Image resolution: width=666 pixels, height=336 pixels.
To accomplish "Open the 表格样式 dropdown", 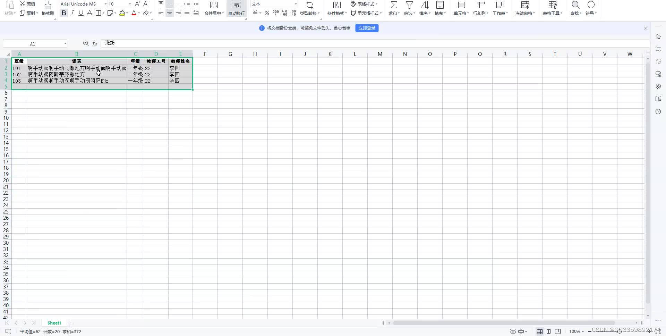I will pos(364,4).
